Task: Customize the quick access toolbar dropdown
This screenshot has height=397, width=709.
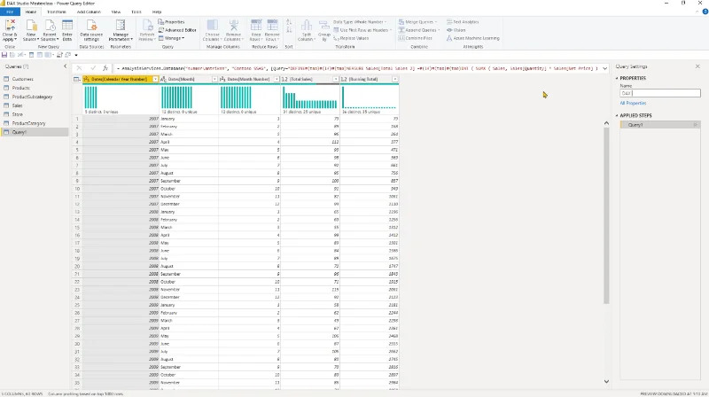Action: (x=76, y=55)
